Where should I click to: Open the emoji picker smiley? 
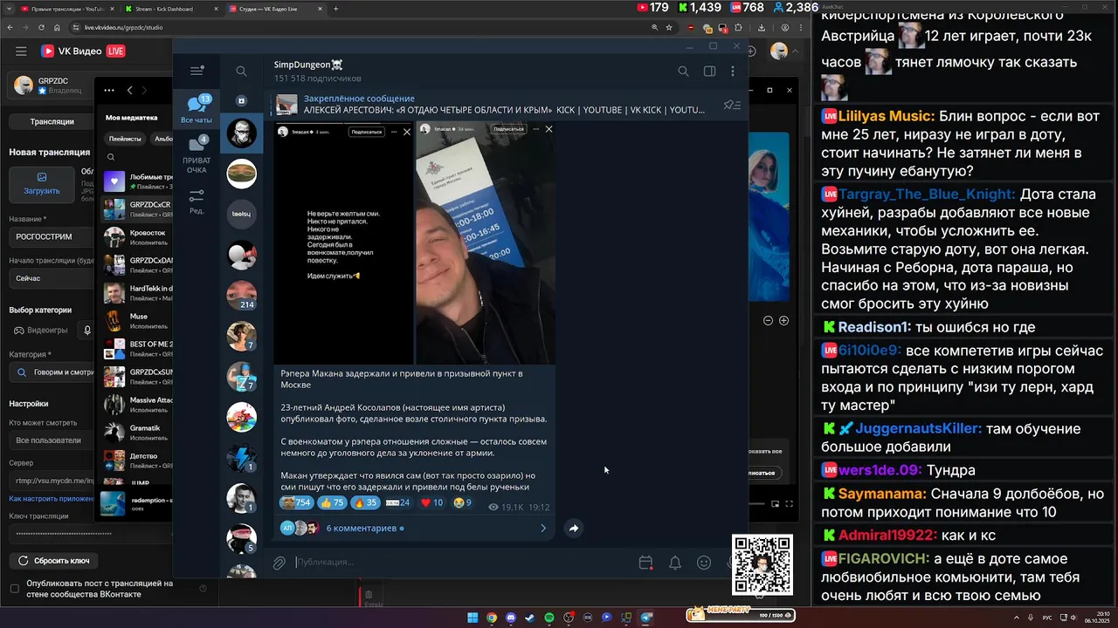(703, 563)
